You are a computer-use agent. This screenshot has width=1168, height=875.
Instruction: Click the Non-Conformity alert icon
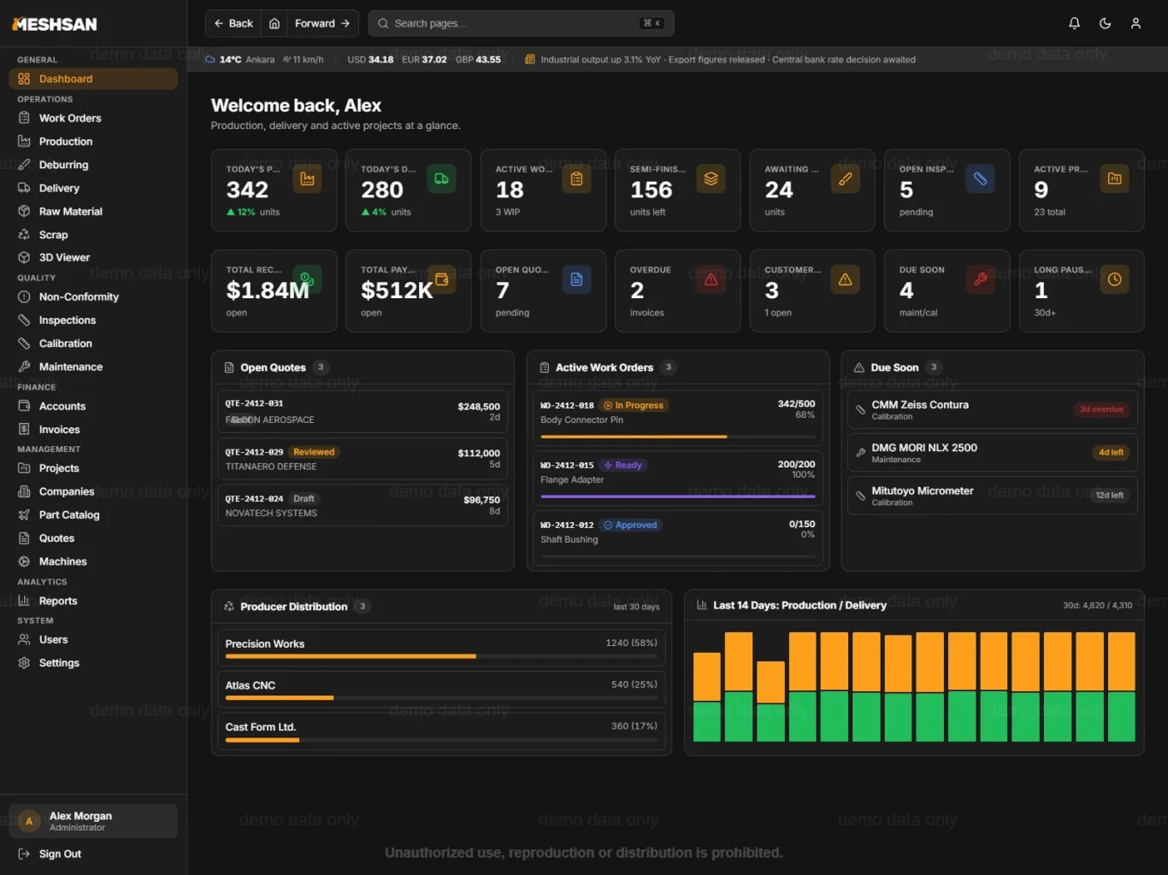[x=24, y=297]
